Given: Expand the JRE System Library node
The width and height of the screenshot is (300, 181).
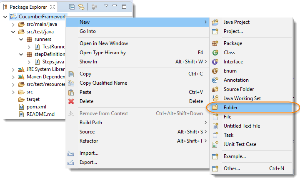Looking at the screenshot, I should (x=13, y=70).
